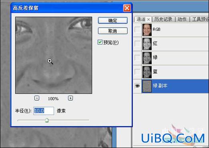Image resolution: width=209 pixels, height=148 pixels.
Task: Select the 绿 副本 channel thumbnail
Action: click(147, 86)
